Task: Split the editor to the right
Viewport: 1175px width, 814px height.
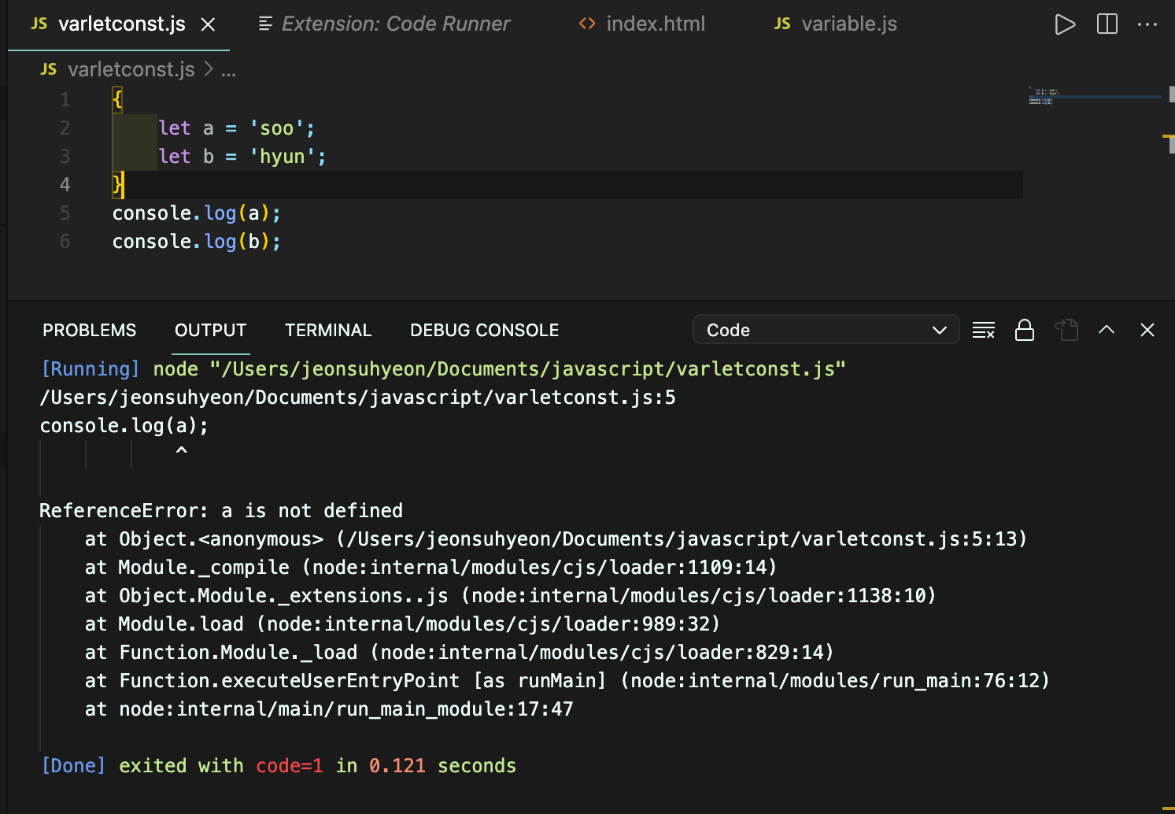Action: 1107,24
